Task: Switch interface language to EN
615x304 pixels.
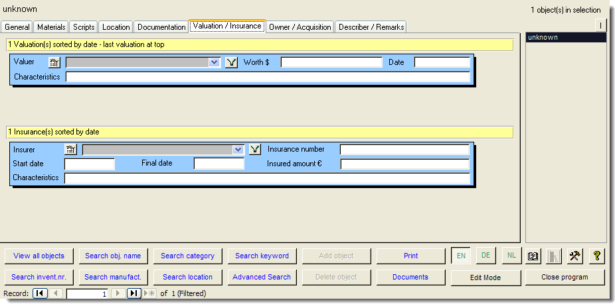Action: [461, 256]
